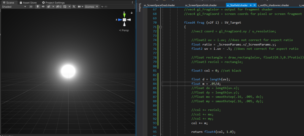Open the component tools wrench icon
Viewport: 304px width, 136px height.
(74, 7)
